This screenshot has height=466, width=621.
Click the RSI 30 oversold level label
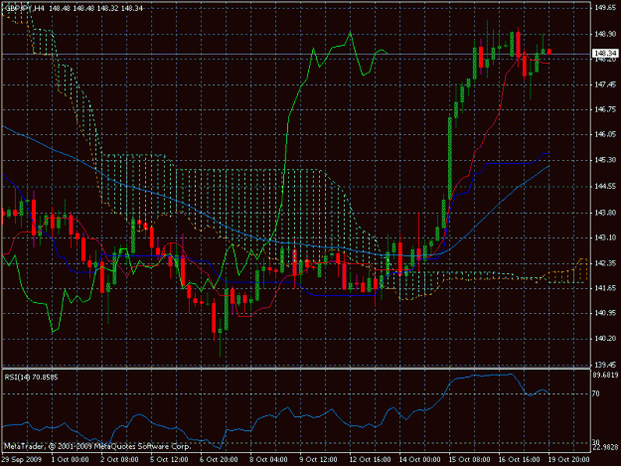pos(596,442)
